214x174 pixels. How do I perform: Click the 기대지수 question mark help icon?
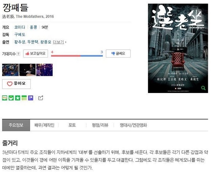point(18,54)
